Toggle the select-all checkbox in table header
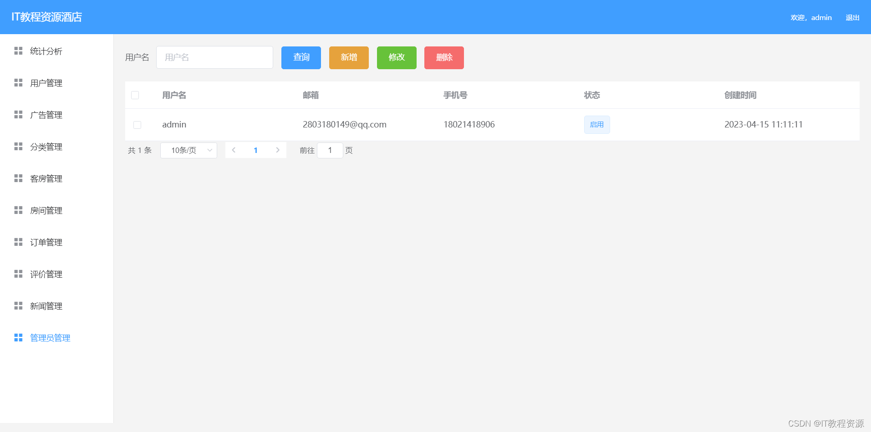871x432 pixels. click(135, 95)
